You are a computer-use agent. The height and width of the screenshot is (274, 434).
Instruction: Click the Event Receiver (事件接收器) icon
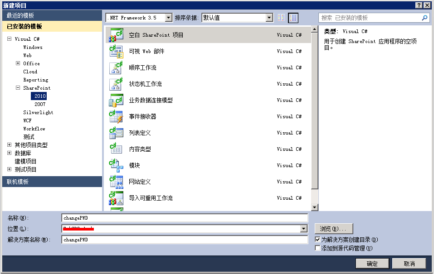116,117
